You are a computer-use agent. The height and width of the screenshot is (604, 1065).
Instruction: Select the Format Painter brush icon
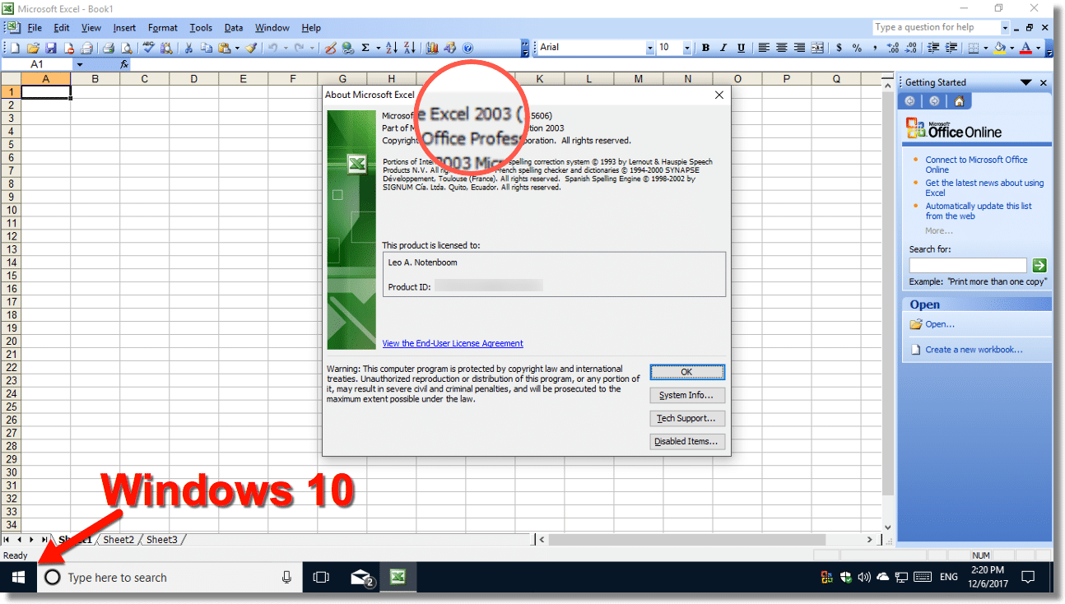[251, 48]
